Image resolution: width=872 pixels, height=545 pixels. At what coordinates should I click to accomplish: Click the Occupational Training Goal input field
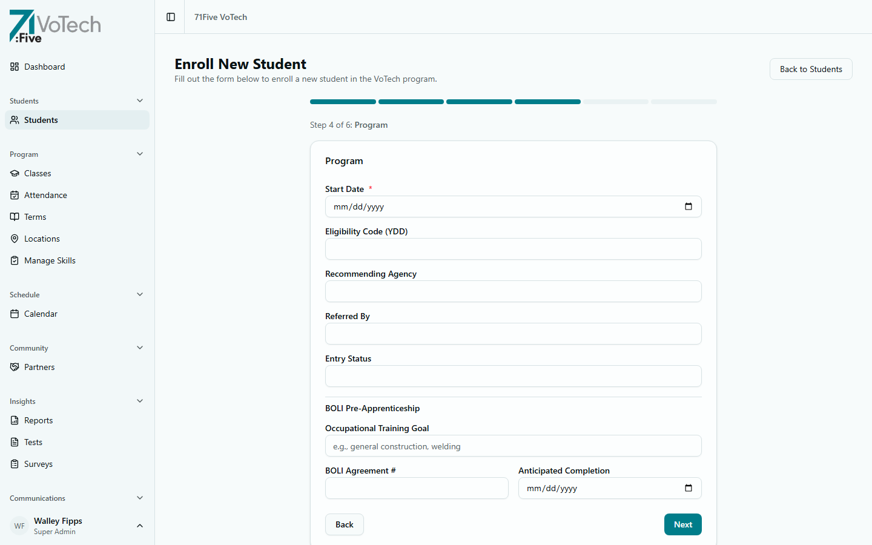pyautogui.click(x=513, y=446)
